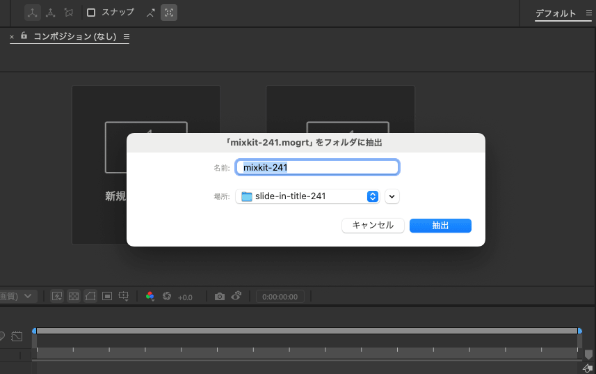
Task: Take a snapshot with the camera icon
Action: pyautogui.click(x=220, y=296)
